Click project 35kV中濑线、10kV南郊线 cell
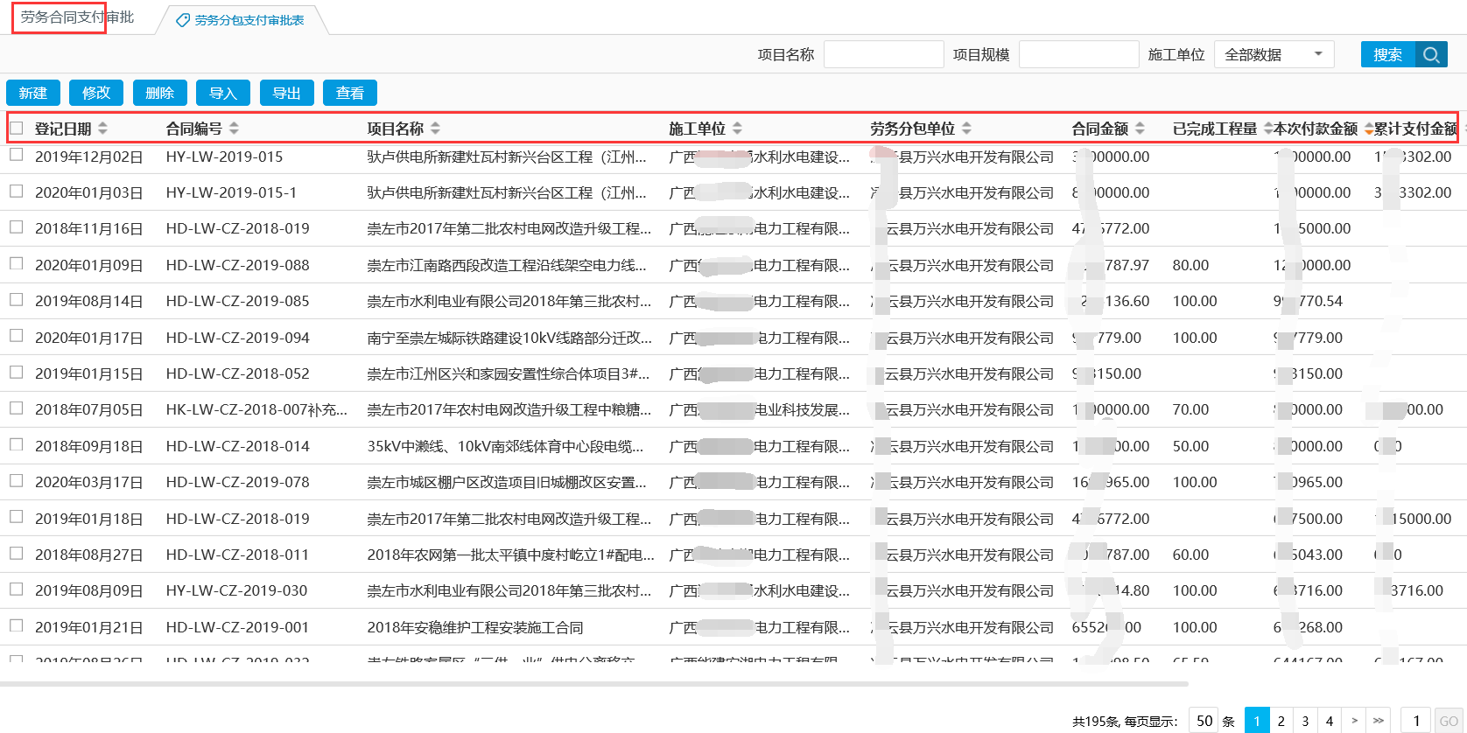1467x733 pixels. (x=505, y=446)
